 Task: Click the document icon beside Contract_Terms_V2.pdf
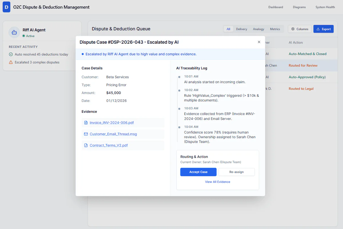click(x=86, y=145)
